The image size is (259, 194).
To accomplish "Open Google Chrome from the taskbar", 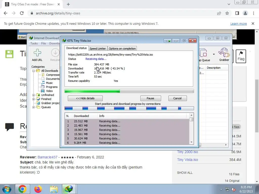I will 23,189.
